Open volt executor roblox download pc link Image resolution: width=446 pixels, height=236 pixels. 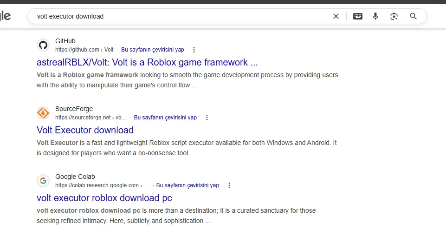pyautogui.click(x=104, y=198)
